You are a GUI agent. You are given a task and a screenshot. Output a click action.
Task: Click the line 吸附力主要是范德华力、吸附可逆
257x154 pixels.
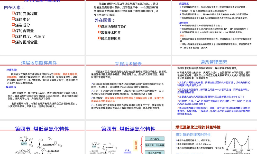coord(194,140)
